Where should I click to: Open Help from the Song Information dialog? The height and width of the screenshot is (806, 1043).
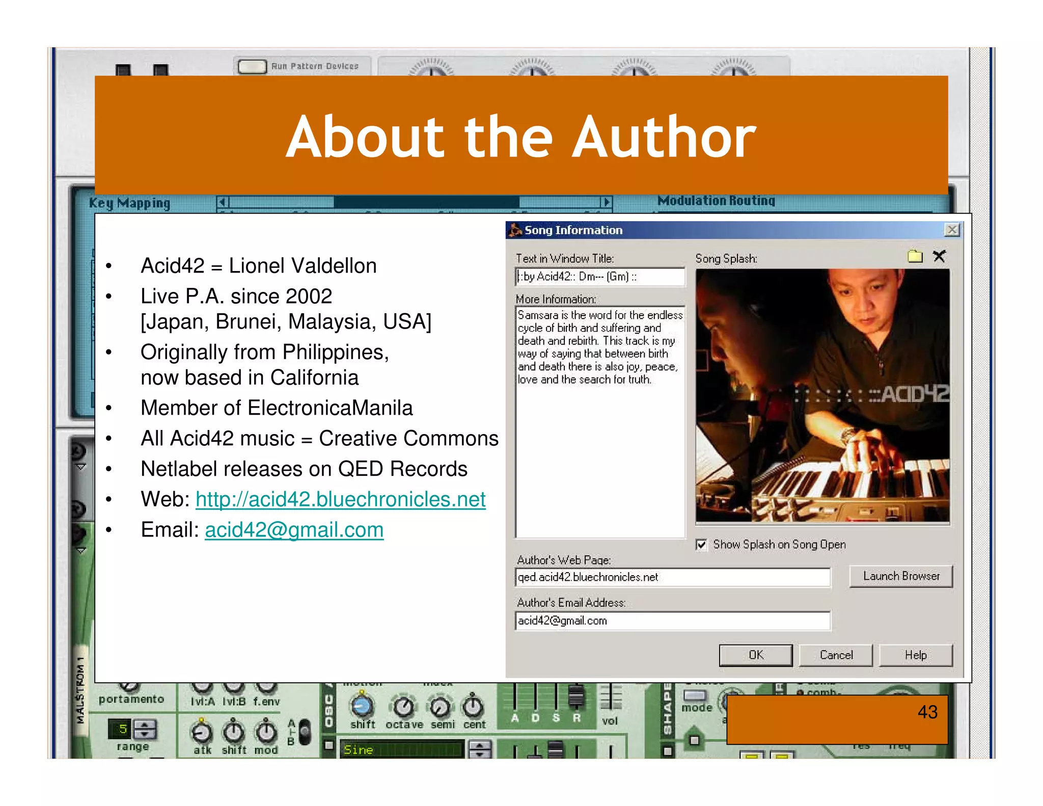916,655
